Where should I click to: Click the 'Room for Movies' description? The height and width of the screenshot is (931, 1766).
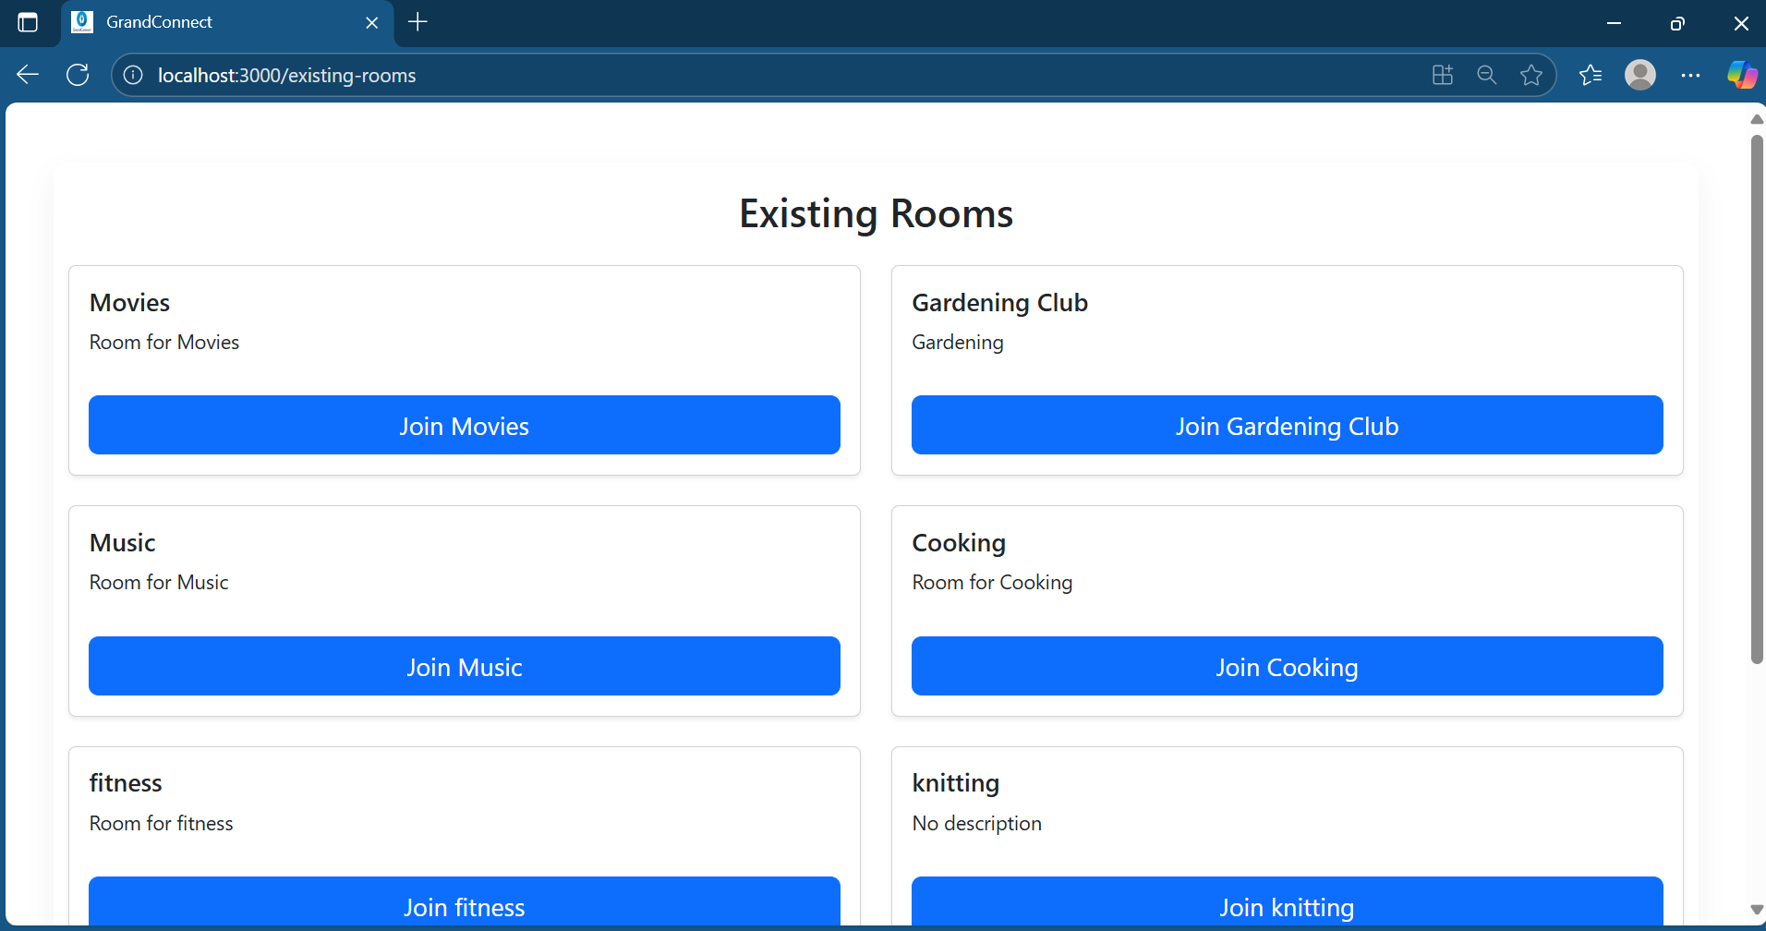(164, 342)
